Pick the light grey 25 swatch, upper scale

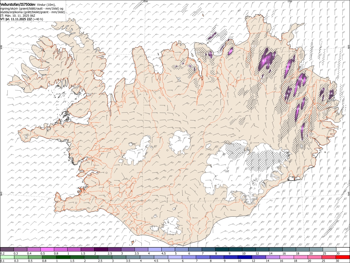[x=329, y=250]
